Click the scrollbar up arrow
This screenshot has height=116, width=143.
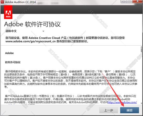(x=141, y=47)
